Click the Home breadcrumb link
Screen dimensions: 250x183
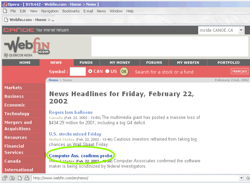(x=53, y=80)
